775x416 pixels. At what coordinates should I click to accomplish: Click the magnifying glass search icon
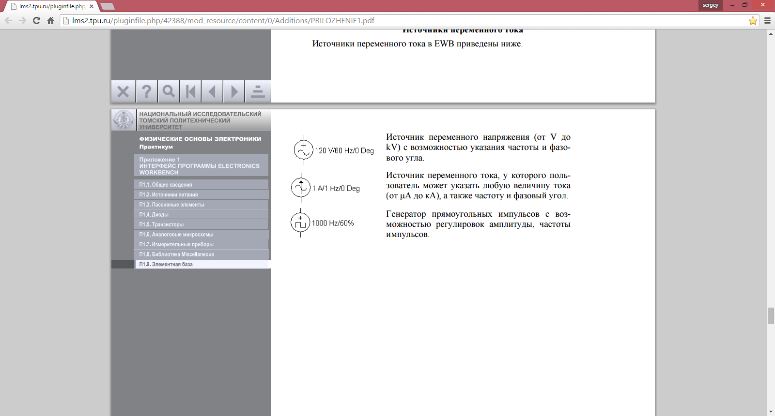click(x=168, y=91)
